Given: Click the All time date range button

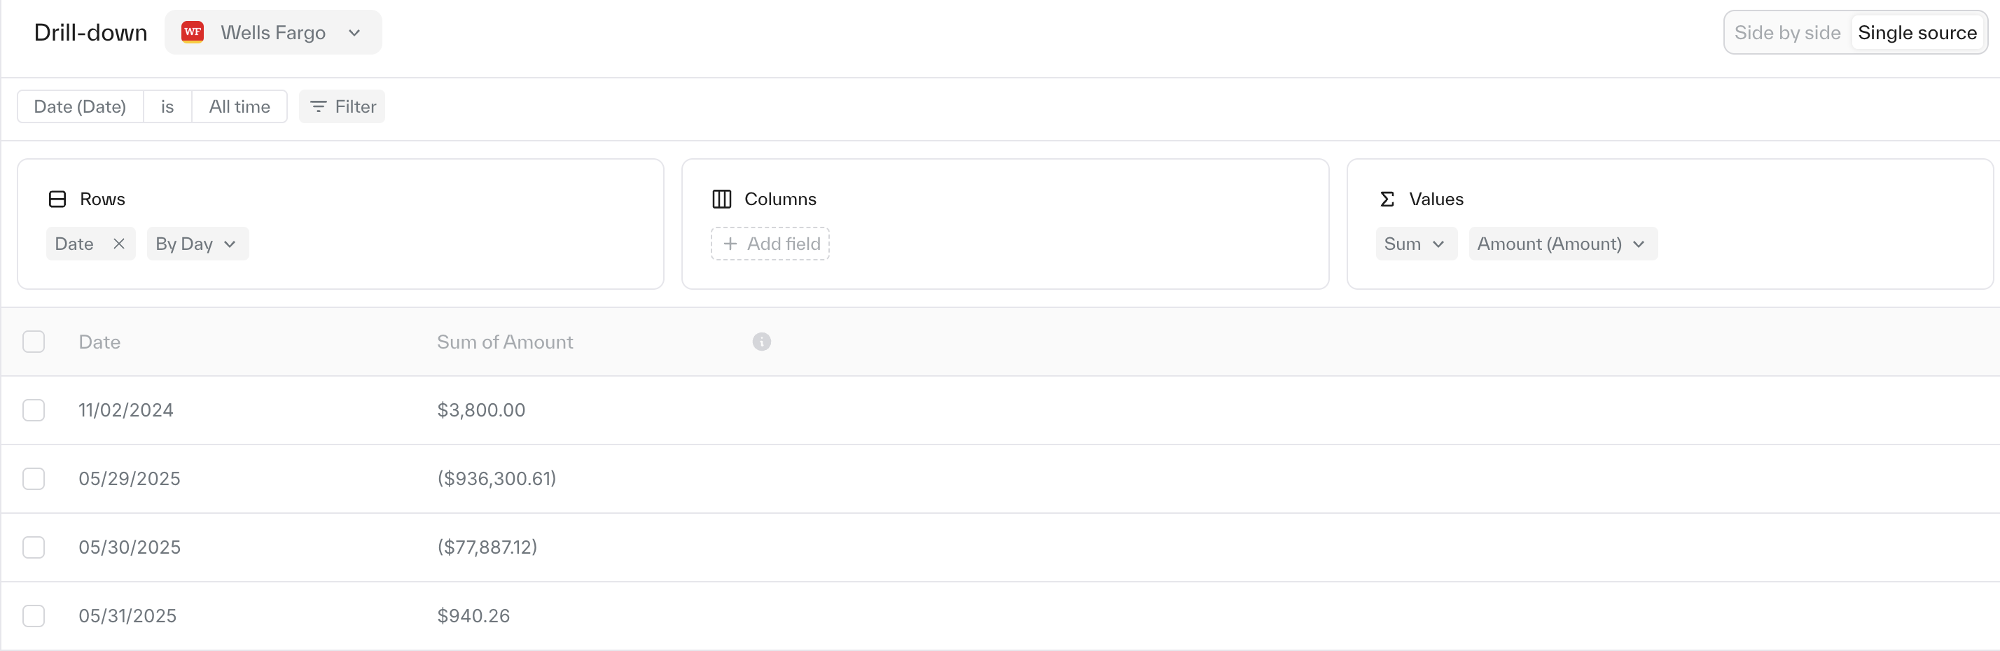Looking at the screenshot, I should (x=239, y=106).
